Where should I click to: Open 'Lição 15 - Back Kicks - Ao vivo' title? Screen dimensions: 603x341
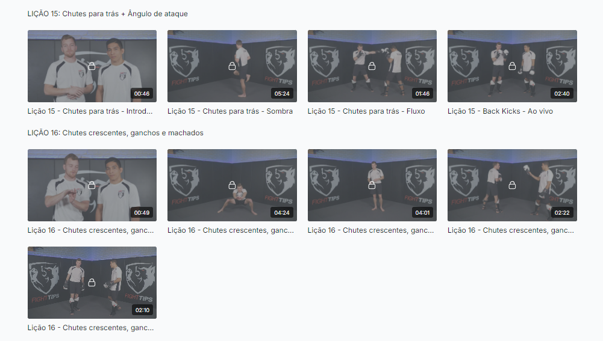click(x=501, y=111)
